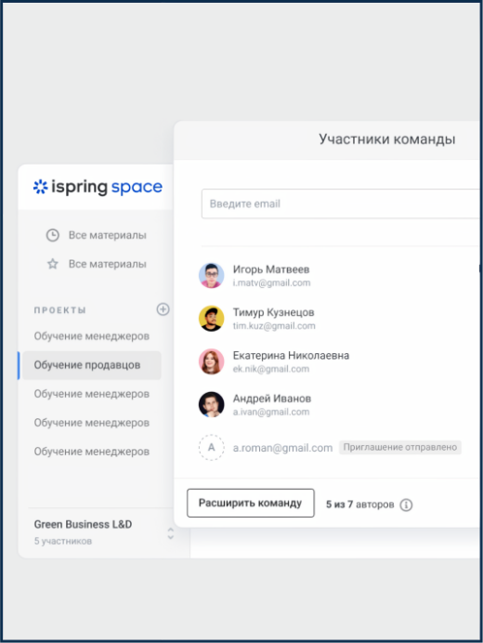Image resolution: width=483 pixels, height=643 pixels.
Task: Open the first Обучение менеджеров project
Action: click(x=91, y=336)
